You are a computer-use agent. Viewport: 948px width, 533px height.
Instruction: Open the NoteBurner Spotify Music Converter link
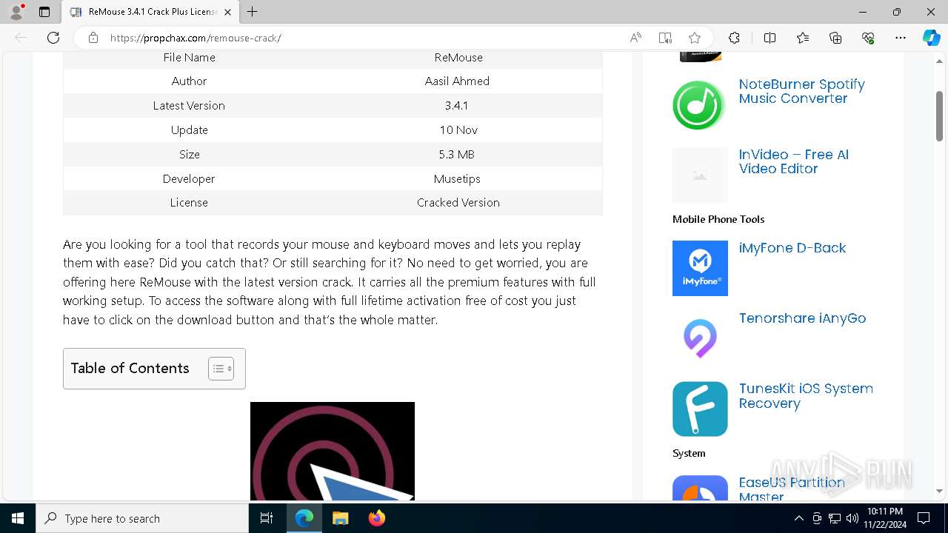801,91
